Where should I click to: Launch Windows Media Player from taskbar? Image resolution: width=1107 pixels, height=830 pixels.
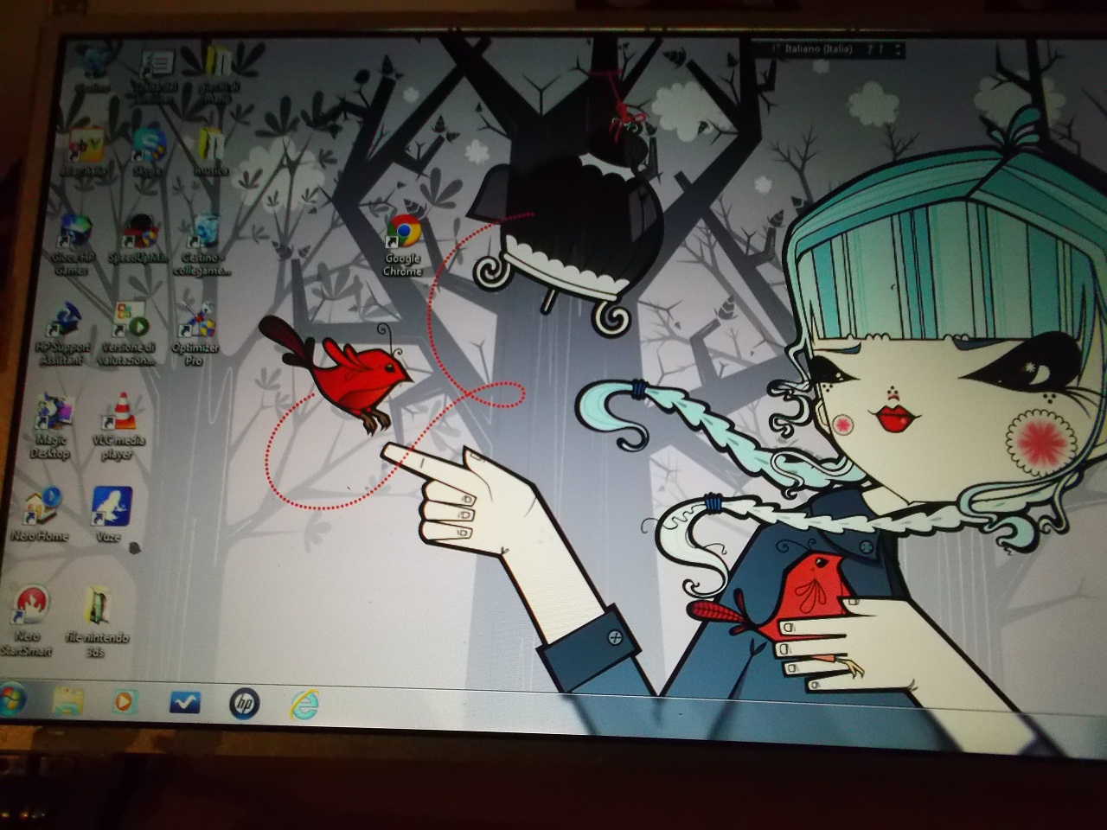(126, 701)
